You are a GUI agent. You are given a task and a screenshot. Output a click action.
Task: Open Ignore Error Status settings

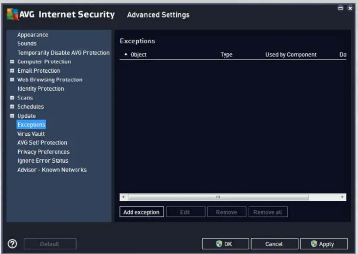[43, 161]
